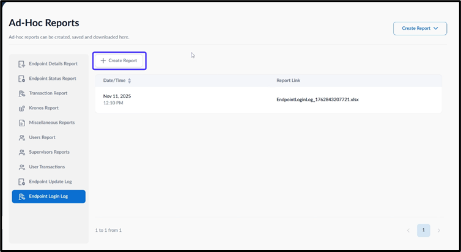Download EndpointLoginLog_1762843207721.xlsx report link
The height and width of the screenshot is (252, 461).
click(x=317, y=99)
